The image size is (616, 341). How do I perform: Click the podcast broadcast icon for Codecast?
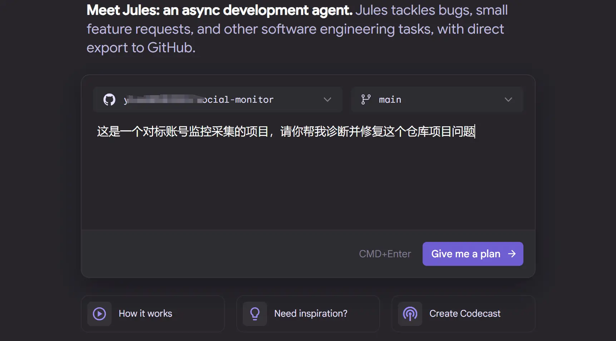410,314
